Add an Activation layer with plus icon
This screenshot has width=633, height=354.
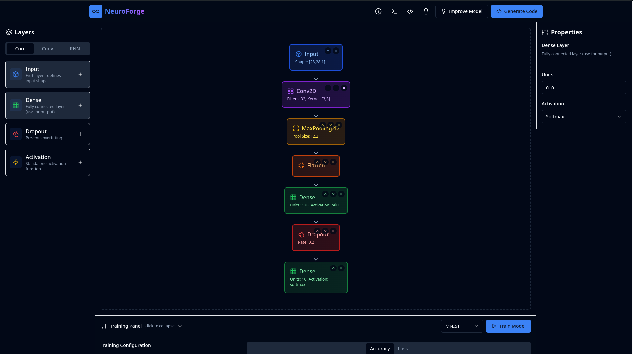80,162
